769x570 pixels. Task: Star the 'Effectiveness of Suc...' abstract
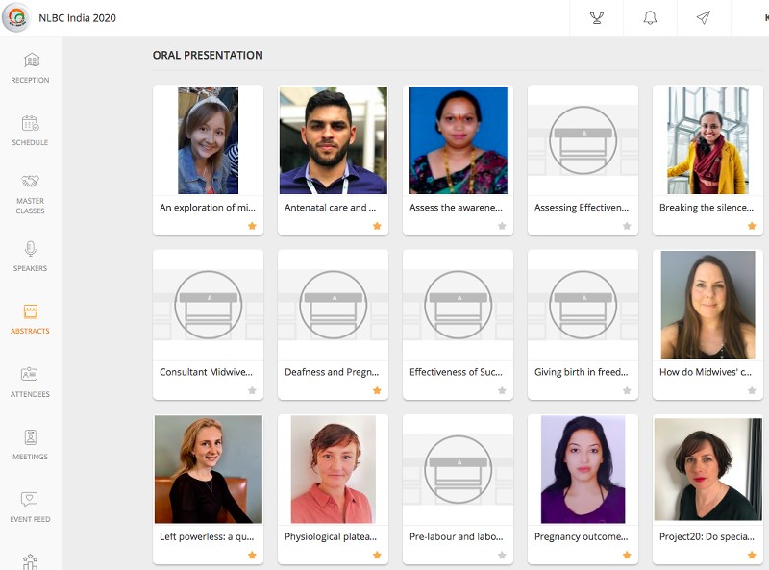502,390
